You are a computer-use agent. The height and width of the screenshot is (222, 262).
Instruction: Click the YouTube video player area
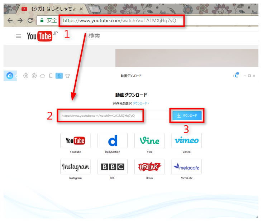click(187, 58)
